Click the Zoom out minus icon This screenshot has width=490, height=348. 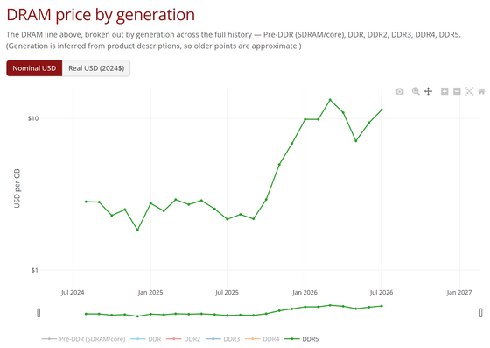click(x=457, y=91)
